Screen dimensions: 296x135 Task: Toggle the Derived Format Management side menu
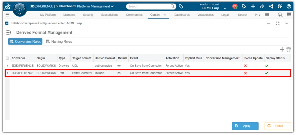click(x=9, y=32)
